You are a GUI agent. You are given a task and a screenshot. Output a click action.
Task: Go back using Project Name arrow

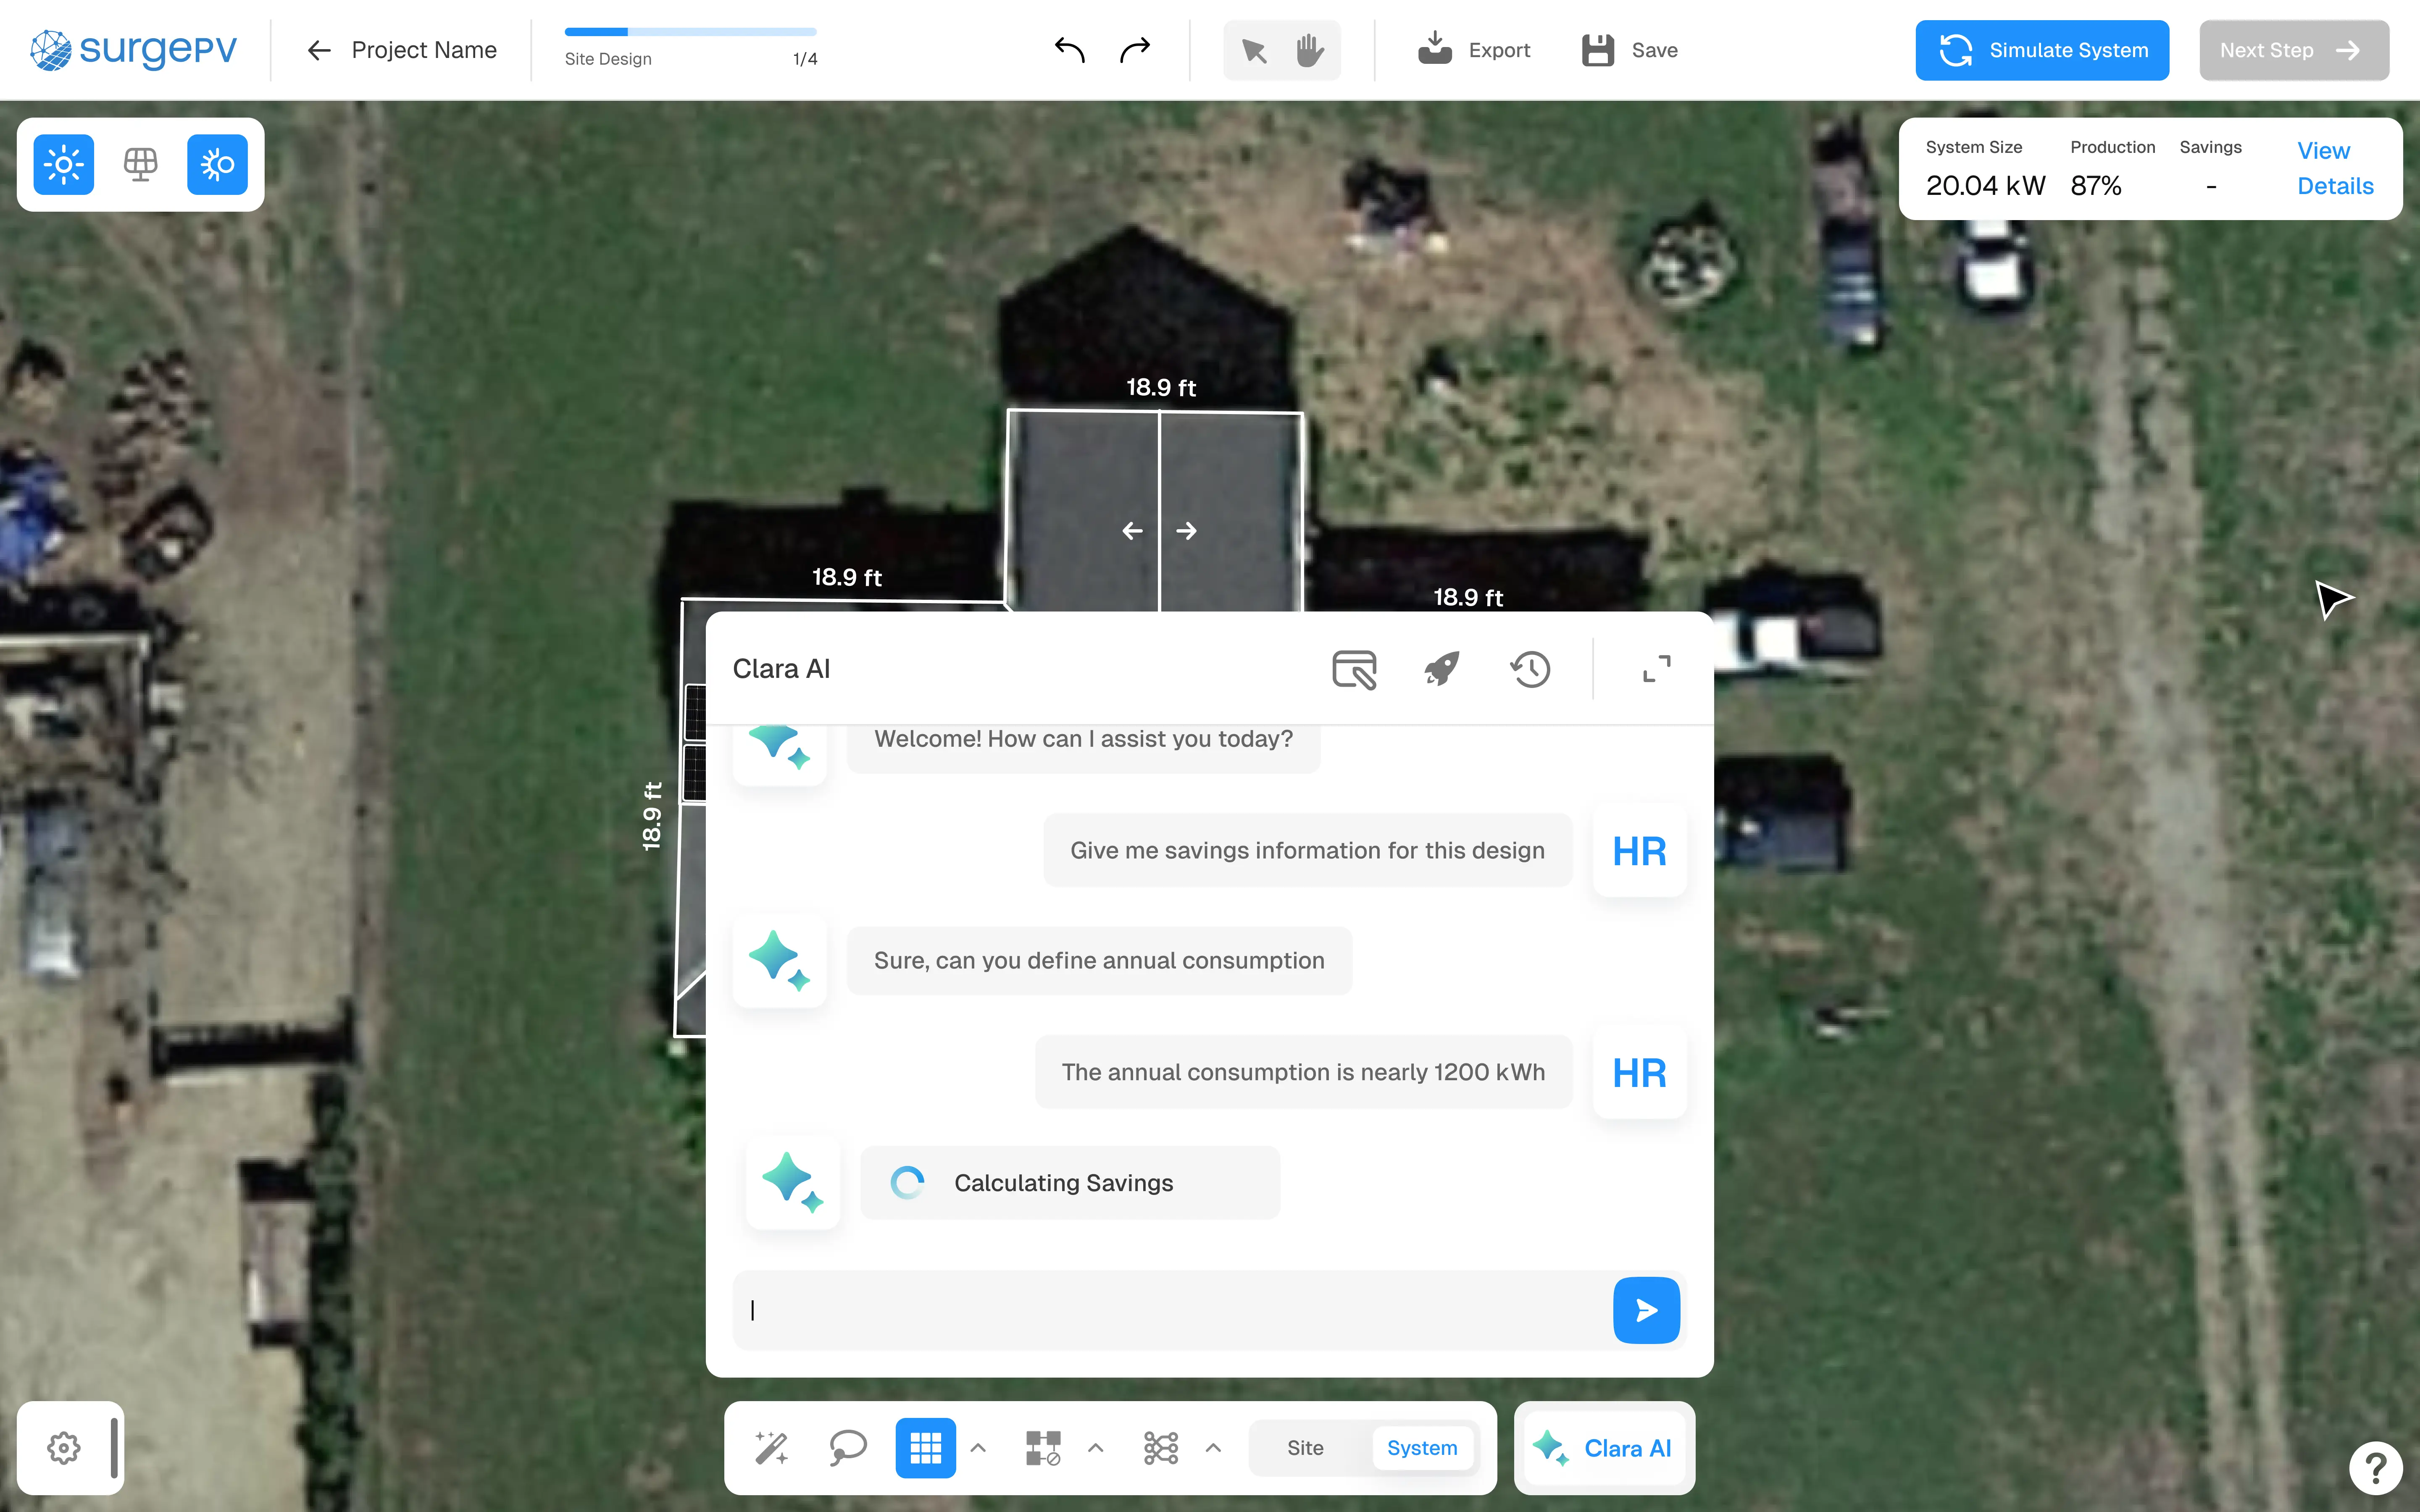tap(318, 50)
